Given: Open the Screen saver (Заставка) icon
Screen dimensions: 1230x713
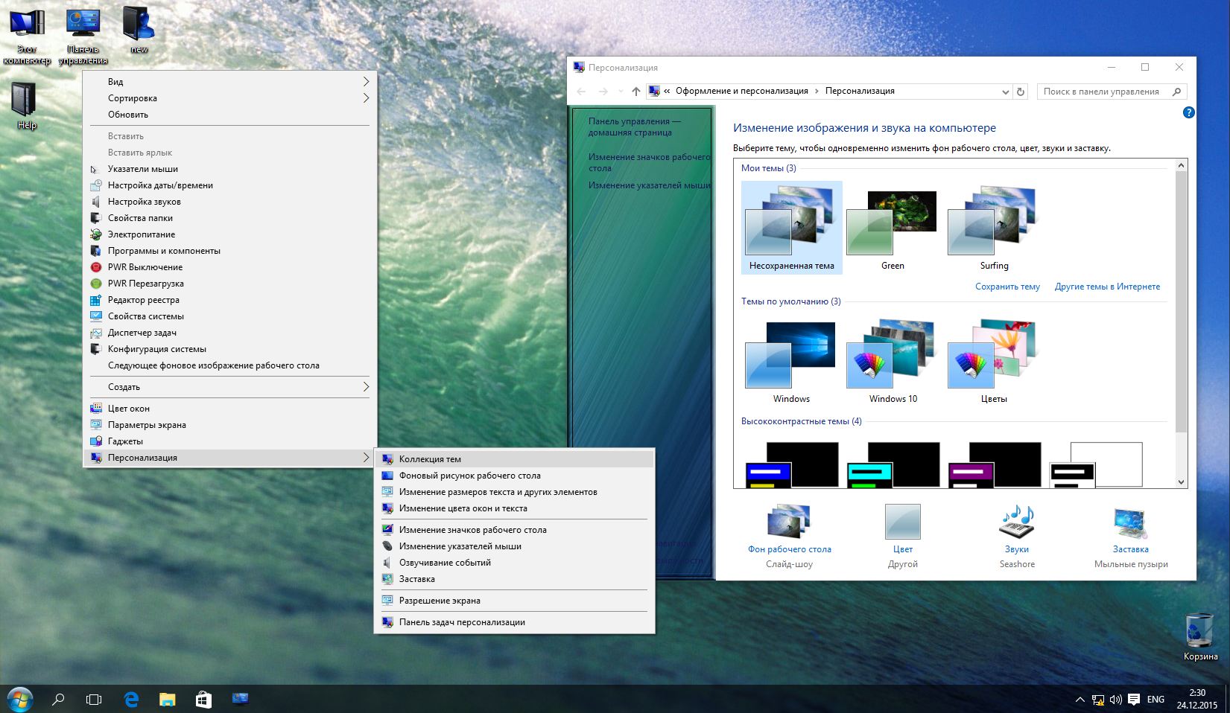Looking at the screenshot, I should pos(1130,522).
